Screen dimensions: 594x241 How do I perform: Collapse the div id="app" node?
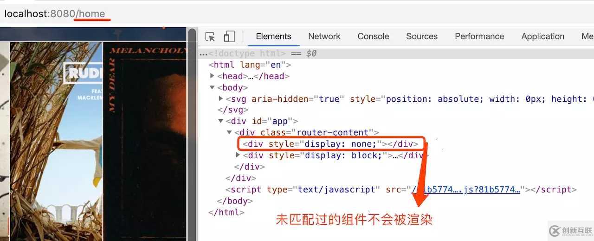(x=221, y=121)
